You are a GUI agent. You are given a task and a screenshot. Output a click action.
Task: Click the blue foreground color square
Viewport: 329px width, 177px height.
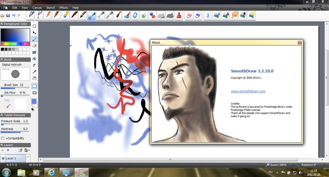pos(34,101)
